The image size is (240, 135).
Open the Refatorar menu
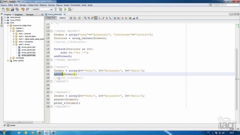[x=43, y=5]
